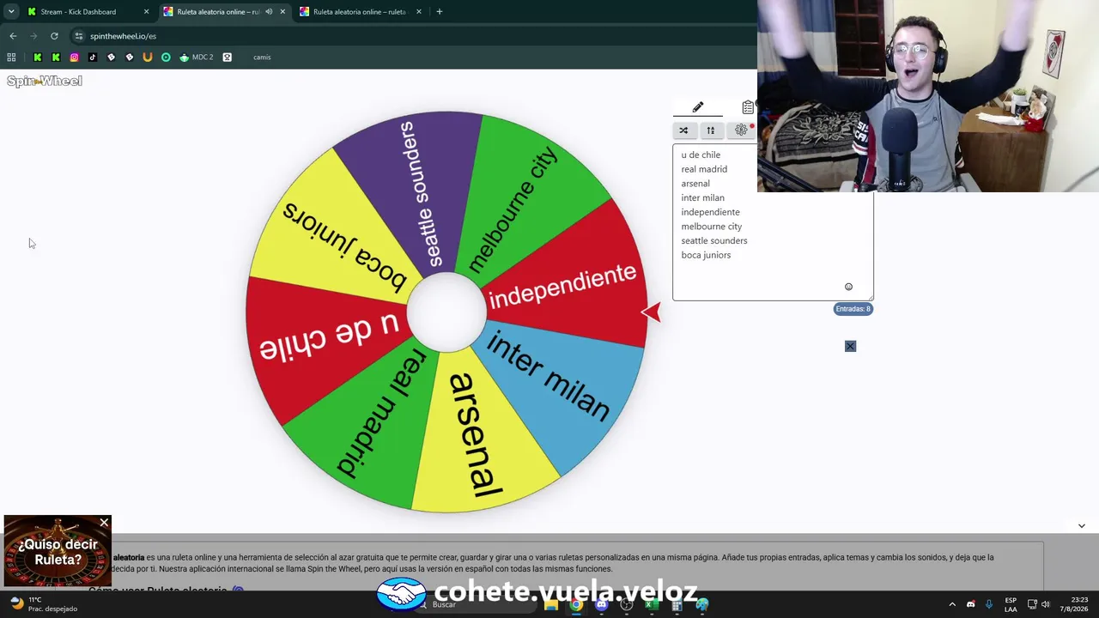This screenshot has height=618, width=1099.
Task: View site information for spinthewheel.io
Action: tap(79, 36)
